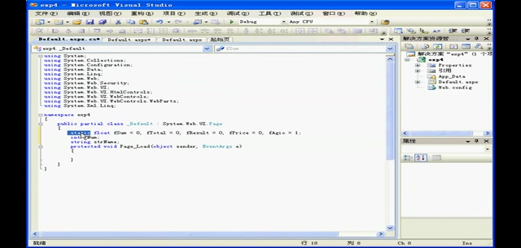
Task: Open the exp4._Default class dropdown
Action: tap(207, 48)
